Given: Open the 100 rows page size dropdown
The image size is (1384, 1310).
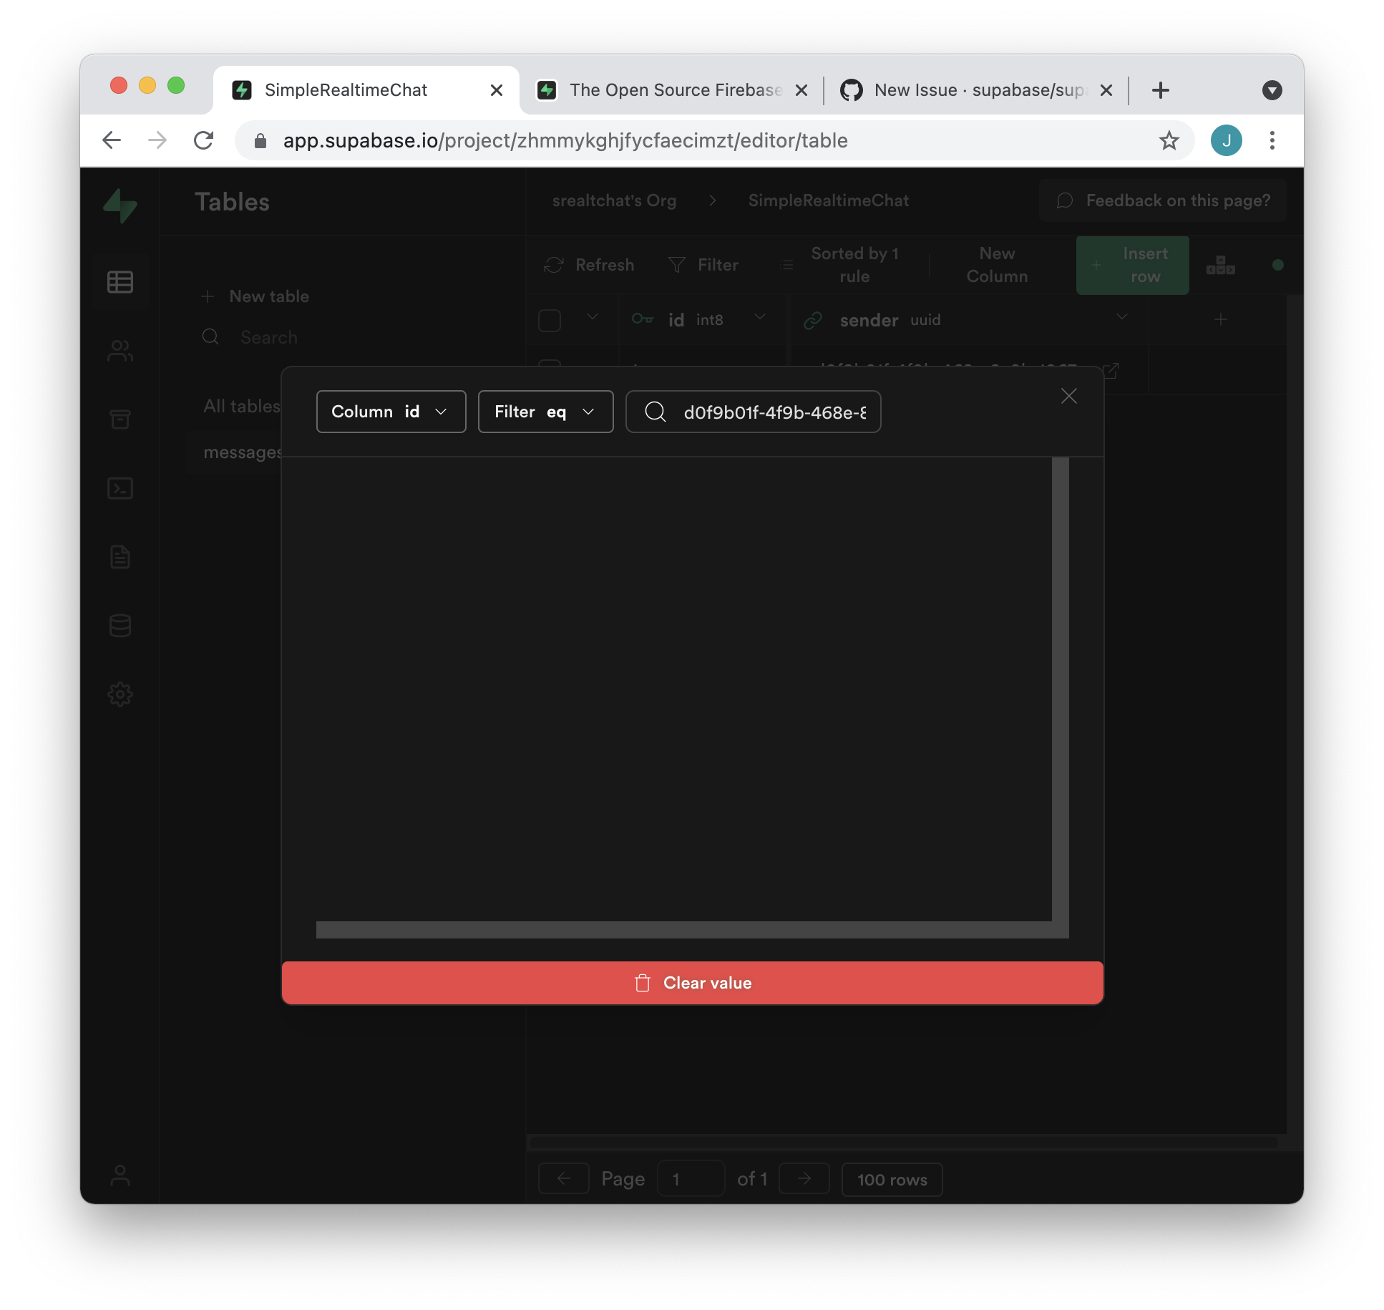Looking at the screenshot, I should (x=892, y=1179).
